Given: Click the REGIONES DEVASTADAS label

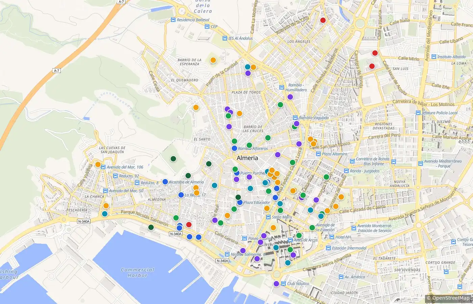Looking at the screenshot, I should 384,126.
